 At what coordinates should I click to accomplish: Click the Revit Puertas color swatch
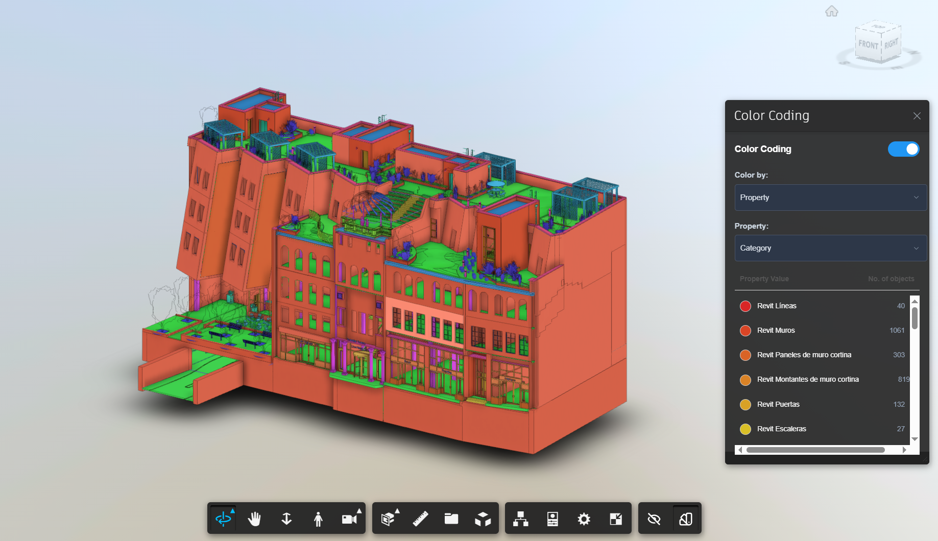(745, 405)
